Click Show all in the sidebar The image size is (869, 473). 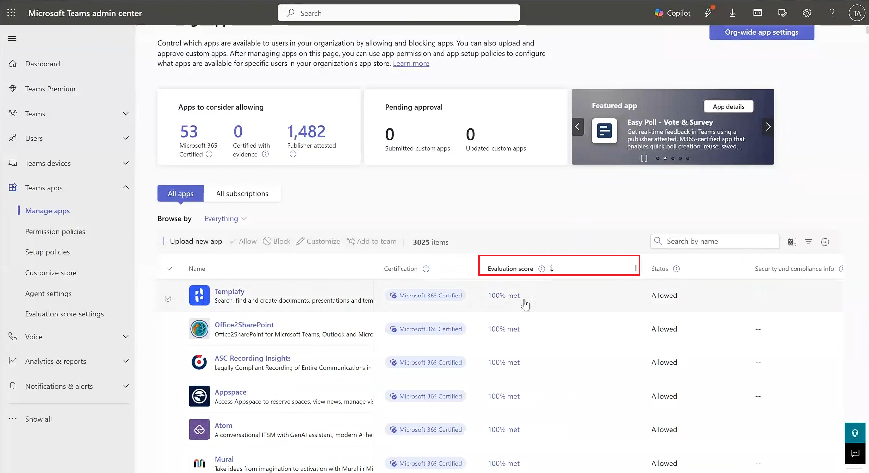pos(38,419)
